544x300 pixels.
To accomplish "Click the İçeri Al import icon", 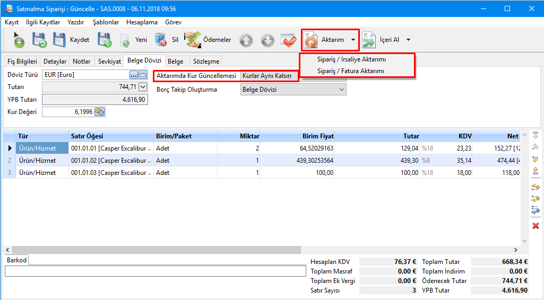I will [x=369, y=40].
